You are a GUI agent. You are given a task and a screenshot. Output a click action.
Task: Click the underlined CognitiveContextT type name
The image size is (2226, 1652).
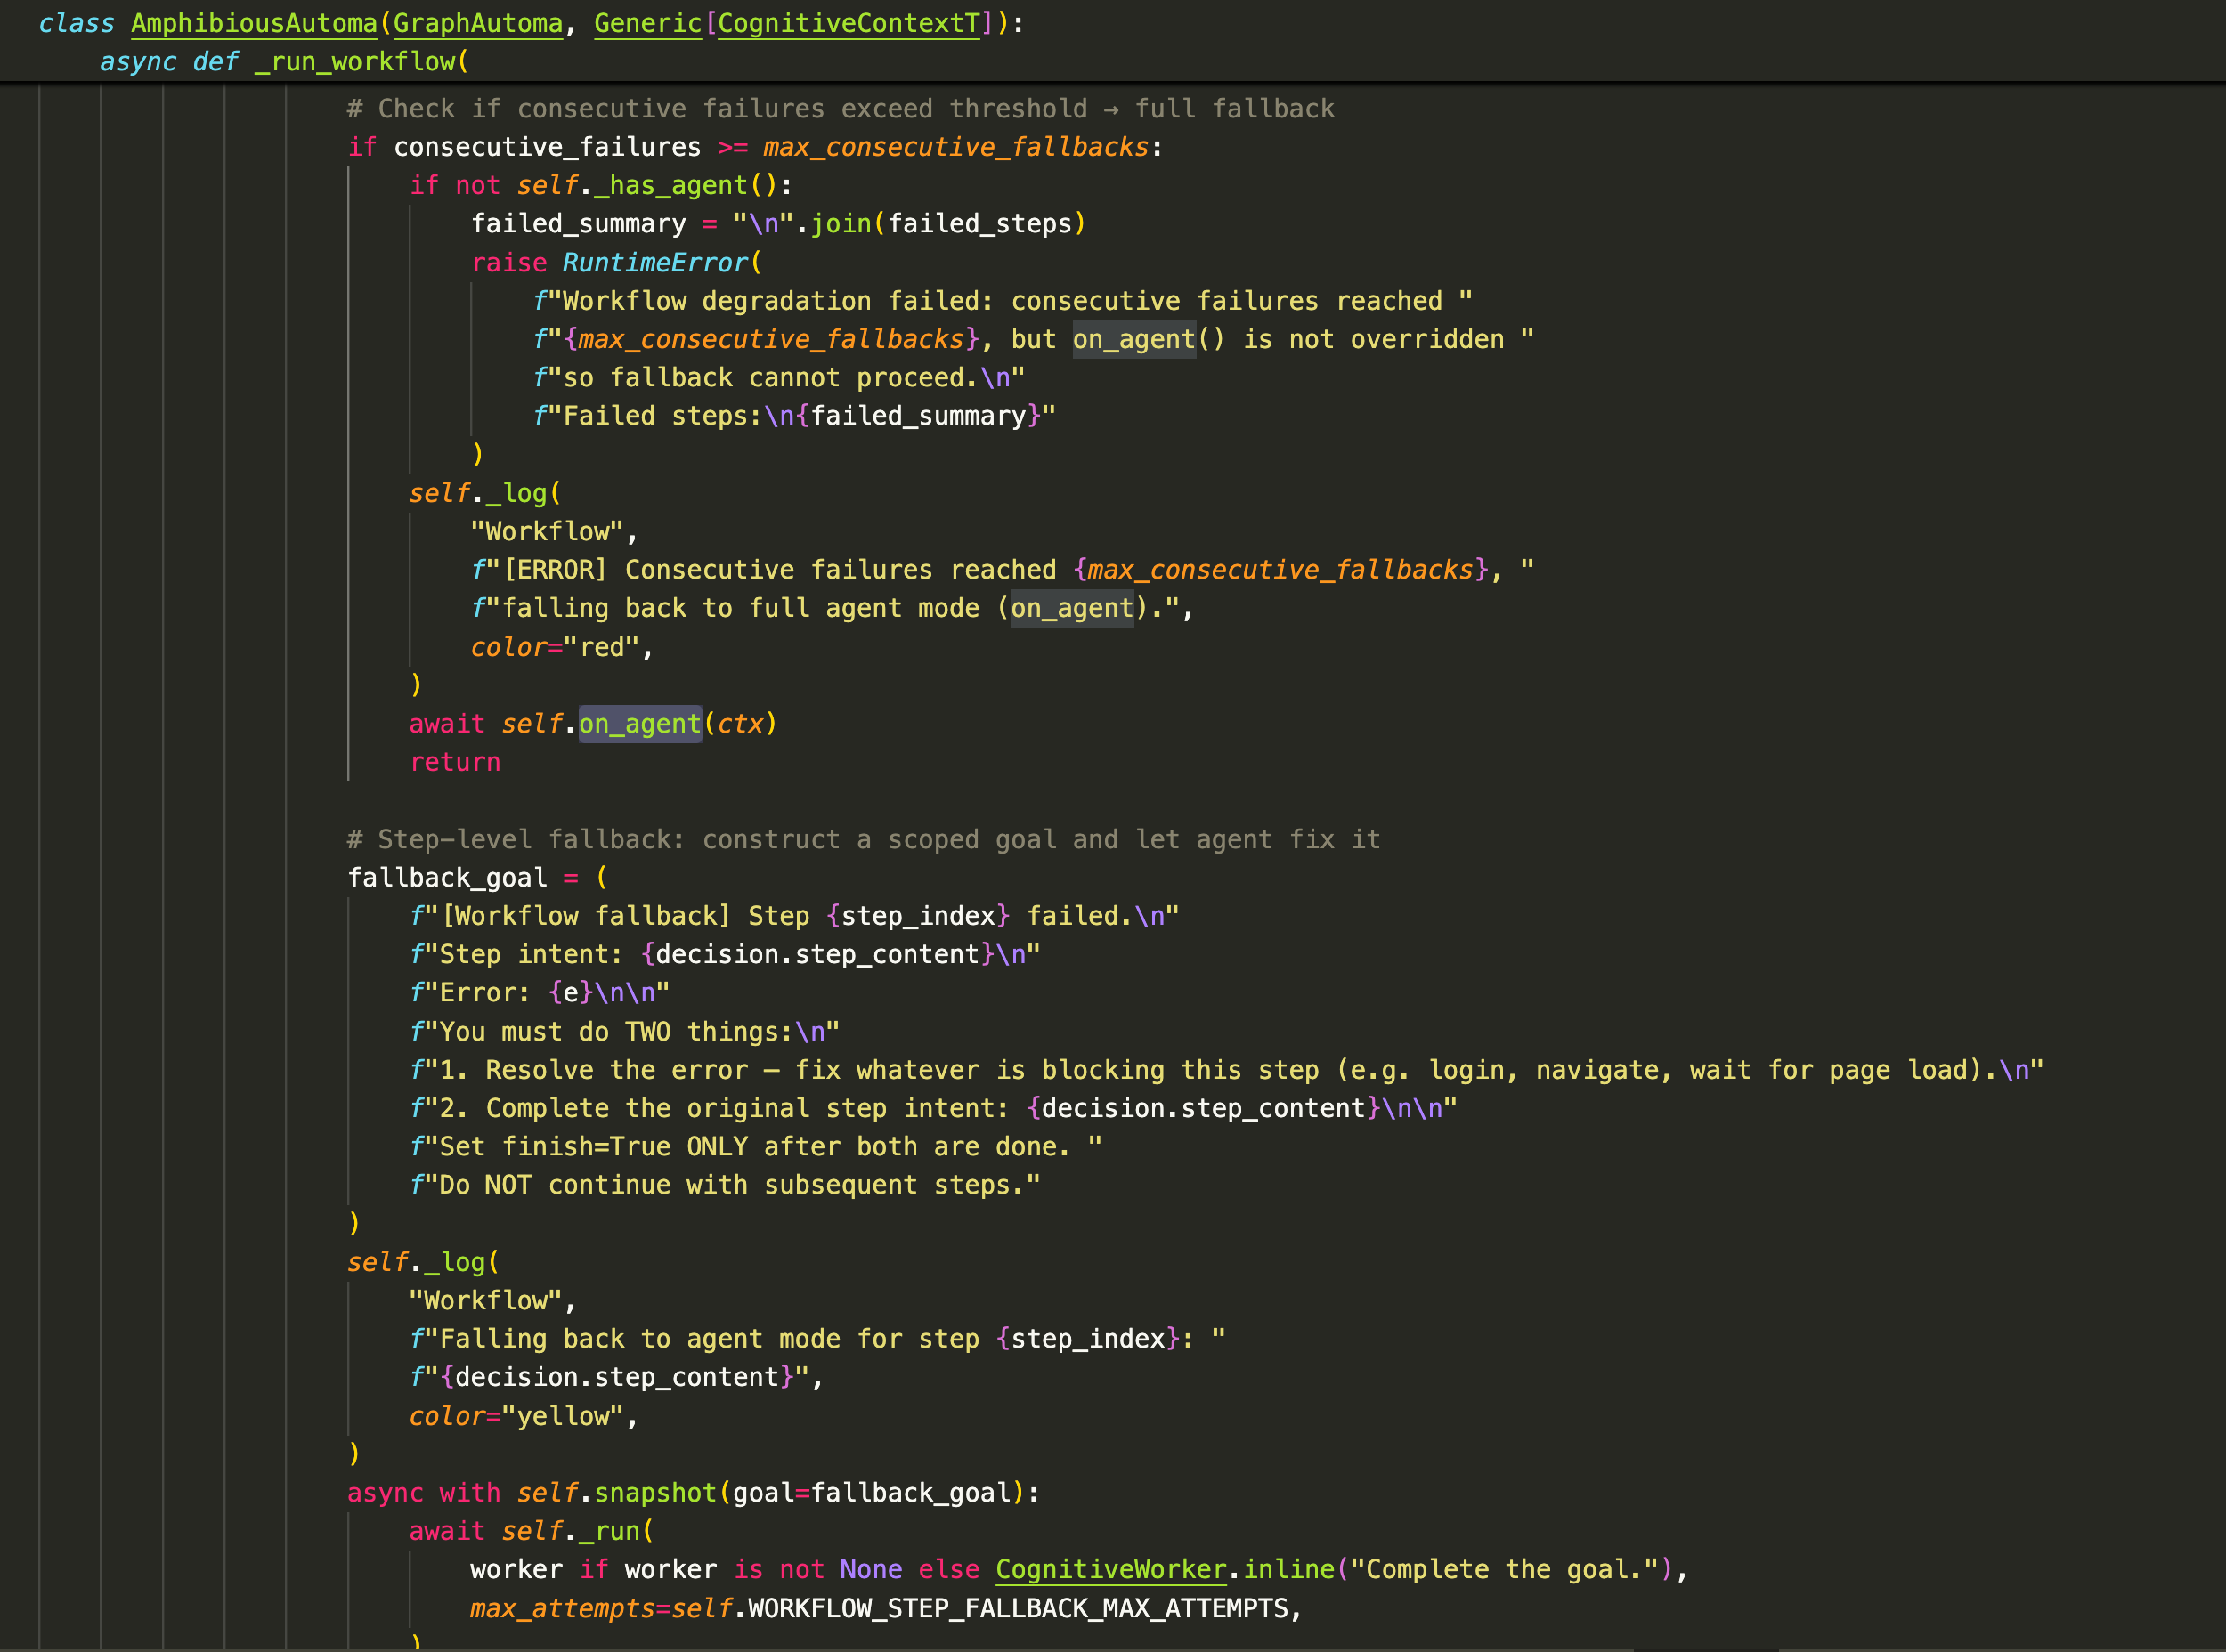[849, 23]
